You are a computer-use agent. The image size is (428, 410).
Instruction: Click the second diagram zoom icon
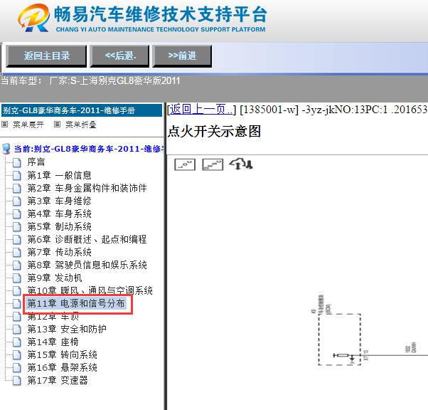[x=213, y=164]
